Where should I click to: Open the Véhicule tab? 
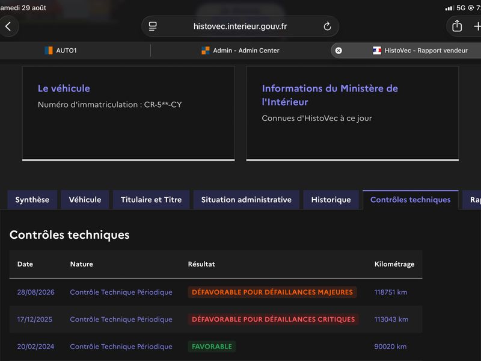(x=85, y=200)
